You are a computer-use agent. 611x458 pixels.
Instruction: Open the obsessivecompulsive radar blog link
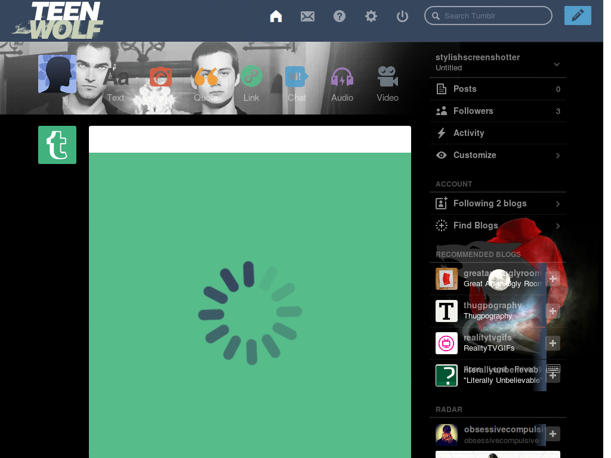tap(504, 429)
